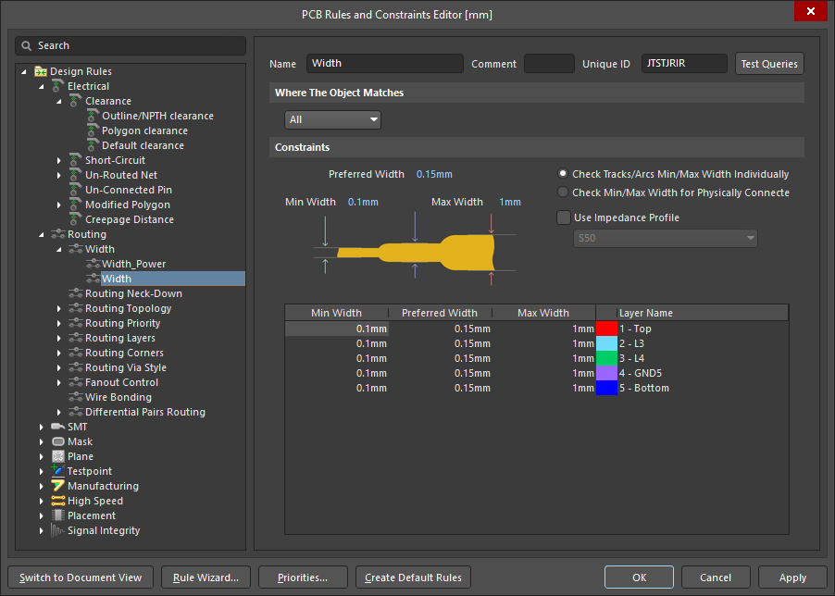Enable Use Impedance Profile checkbox
This screenshot has width=835, height=596.
(563, 217)
